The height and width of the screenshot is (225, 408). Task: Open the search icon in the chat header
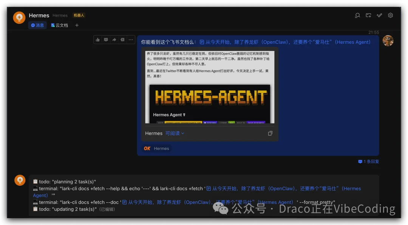pos(357,15)
